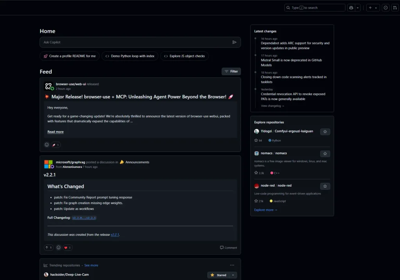This screenshot has height=280, width=400.
Task: Open the Announcements discussion category link
Action: point(137,162)
